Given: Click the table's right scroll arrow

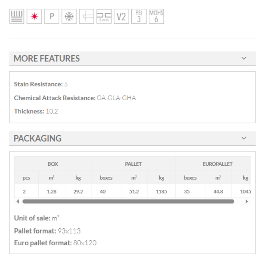Looking at the screenshot, I should pyautogui.click(x=247, y=201).
